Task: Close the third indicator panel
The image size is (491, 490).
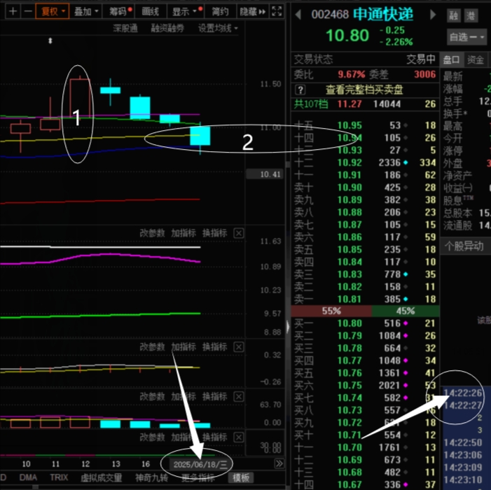Action: point(239,397)
